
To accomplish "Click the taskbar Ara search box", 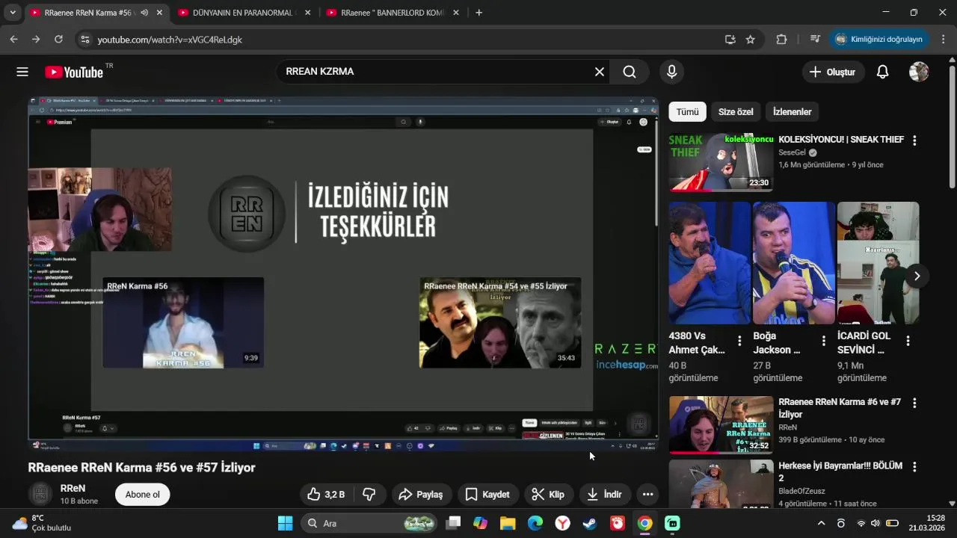I will click(x=369, y=523).
